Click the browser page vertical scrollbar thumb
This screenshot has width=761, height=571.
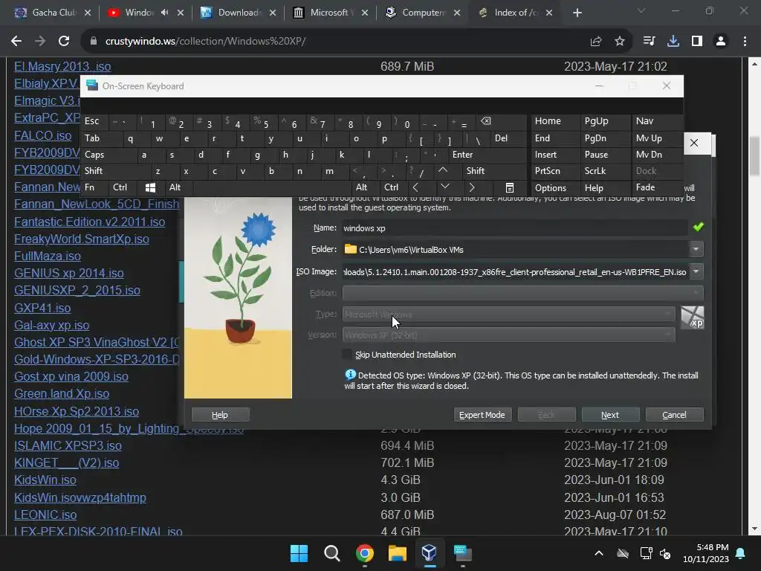click(x=755, y=155)
